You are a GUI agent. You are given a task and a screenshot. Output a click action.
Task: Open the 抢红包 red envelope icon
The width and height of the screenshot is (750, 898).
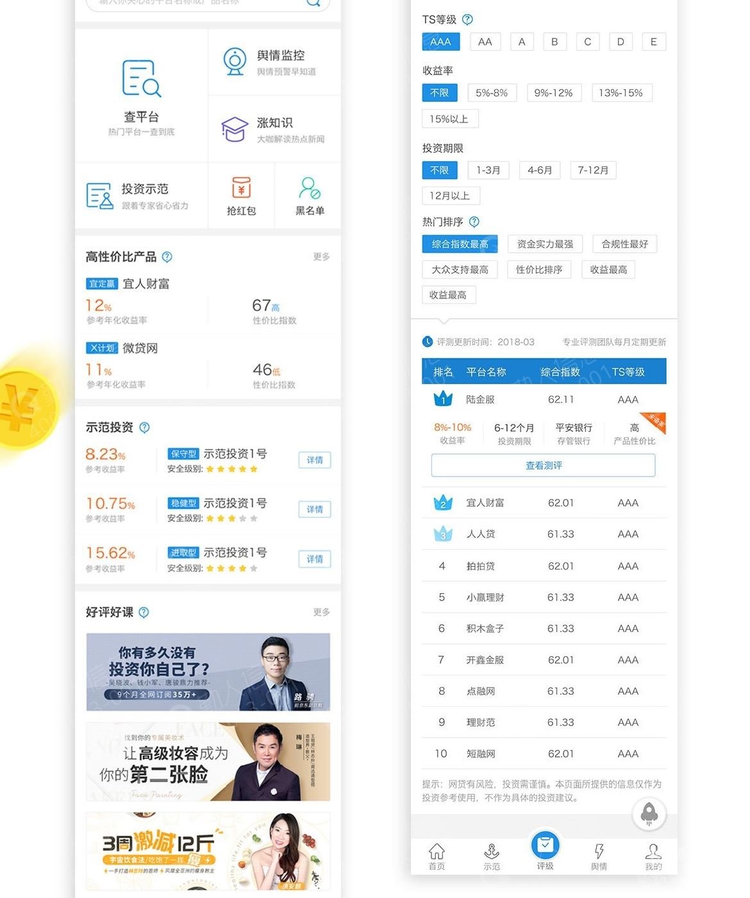(x=241, y=188)
